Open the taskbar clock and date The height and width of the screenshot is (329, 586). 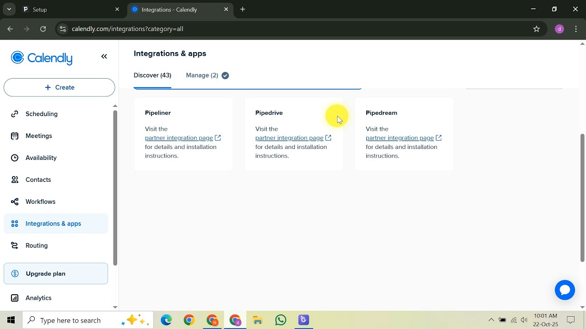(546, 320)
